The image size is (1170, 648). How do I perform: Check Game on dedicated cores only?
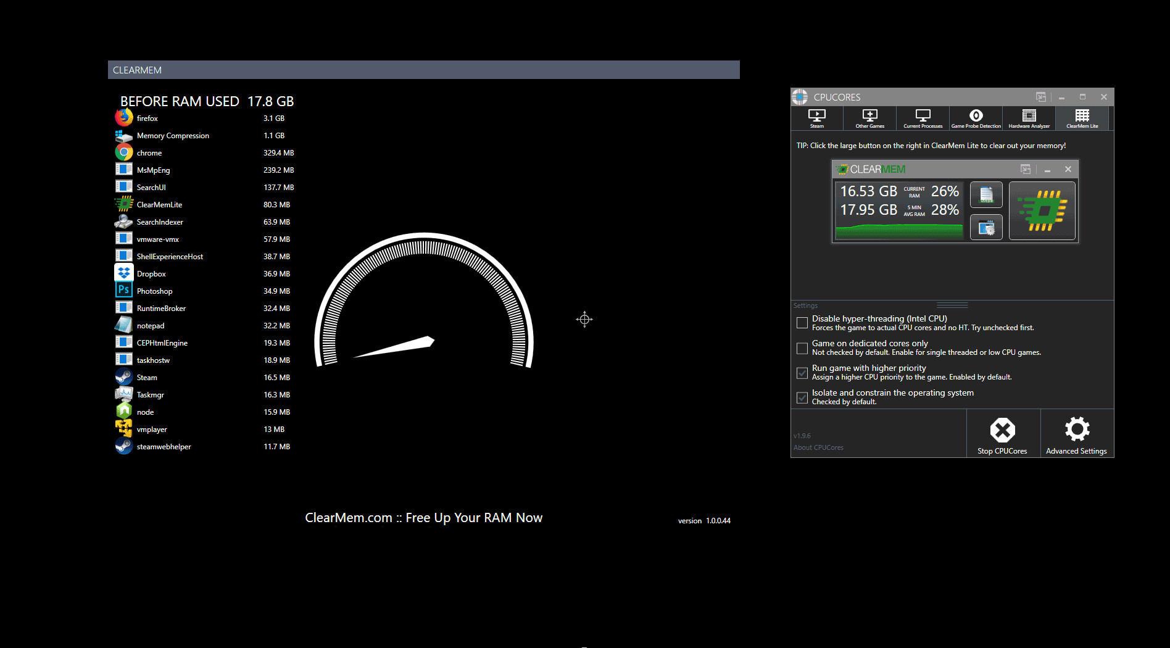[x=802, y=348]
